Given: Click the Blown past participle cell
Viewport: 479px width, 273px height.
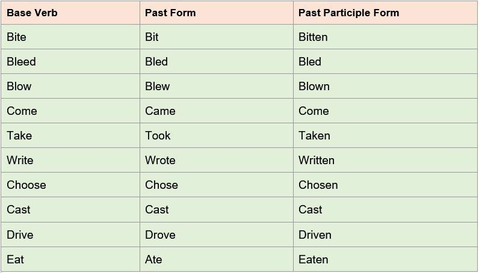Looking at the screenshot, I should click(314, 87).
